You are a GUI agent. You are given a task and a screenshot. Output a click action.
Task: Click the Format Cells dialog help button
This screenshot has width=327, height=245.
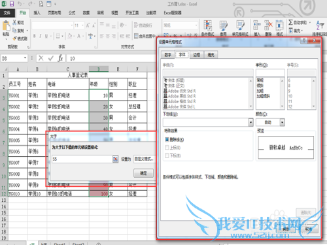(x=304, y=41)
